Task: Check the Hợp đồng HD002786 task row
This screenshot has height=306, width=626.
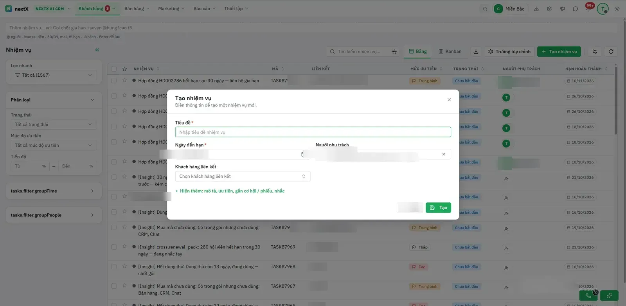Action: [x=114, y=81]
